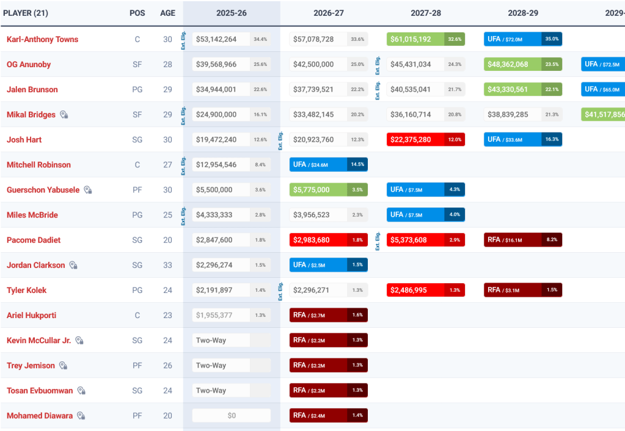Click the restriction icon next to Trey Jemison

64,366
